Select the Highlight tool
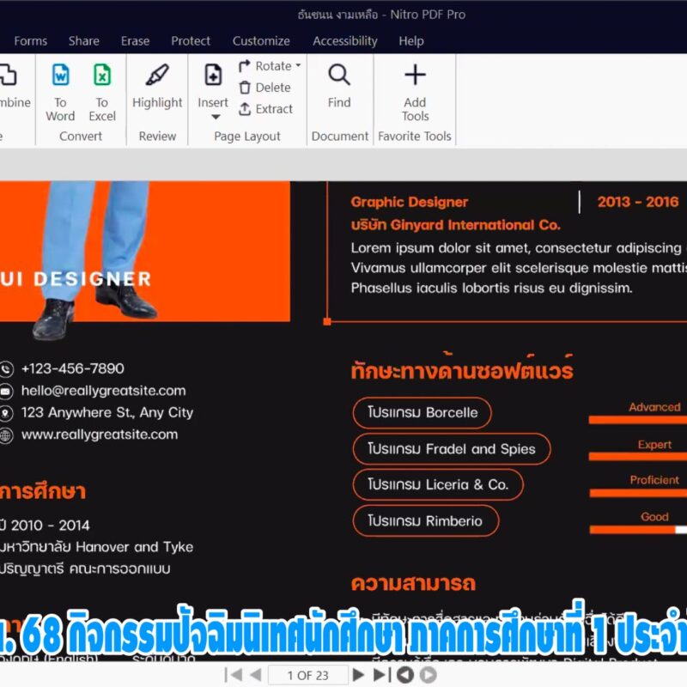 [157, 86]
